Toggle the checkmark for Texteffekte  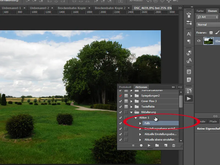[x=120, y=107]
